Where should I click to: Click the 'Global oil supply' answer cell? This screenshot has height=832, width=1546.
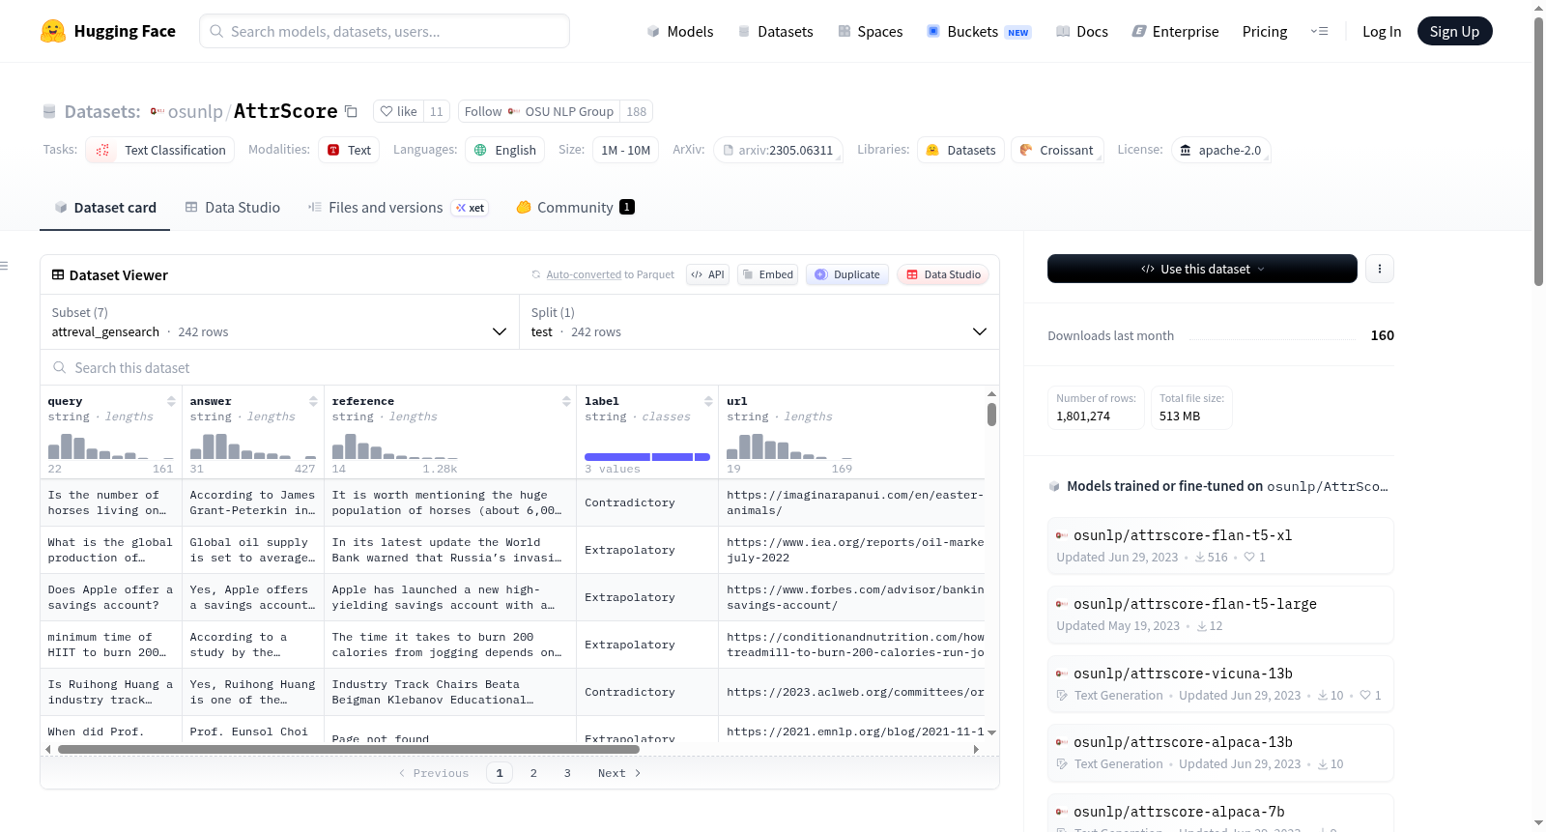252,550
